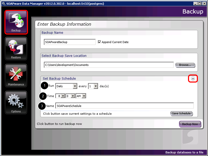Minimize the SOAPware Data Manager window
208x156 pixels.
pos(195,4)
